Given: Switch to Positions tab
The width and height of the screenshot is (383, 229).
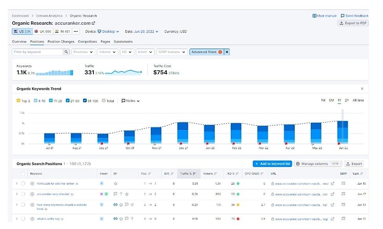Looking at the screenshot, I should 37,42.
